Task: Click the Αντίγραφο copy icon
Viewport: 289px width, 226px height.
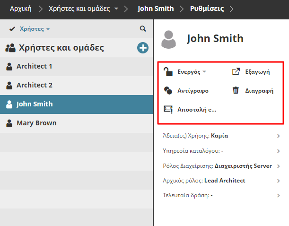Action: pyautogui.click(x=168, y=90)
